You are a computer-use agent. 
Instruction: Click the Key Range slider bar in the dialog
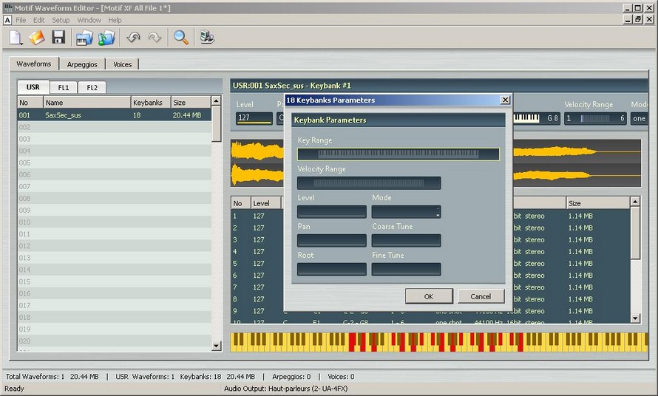398,154
